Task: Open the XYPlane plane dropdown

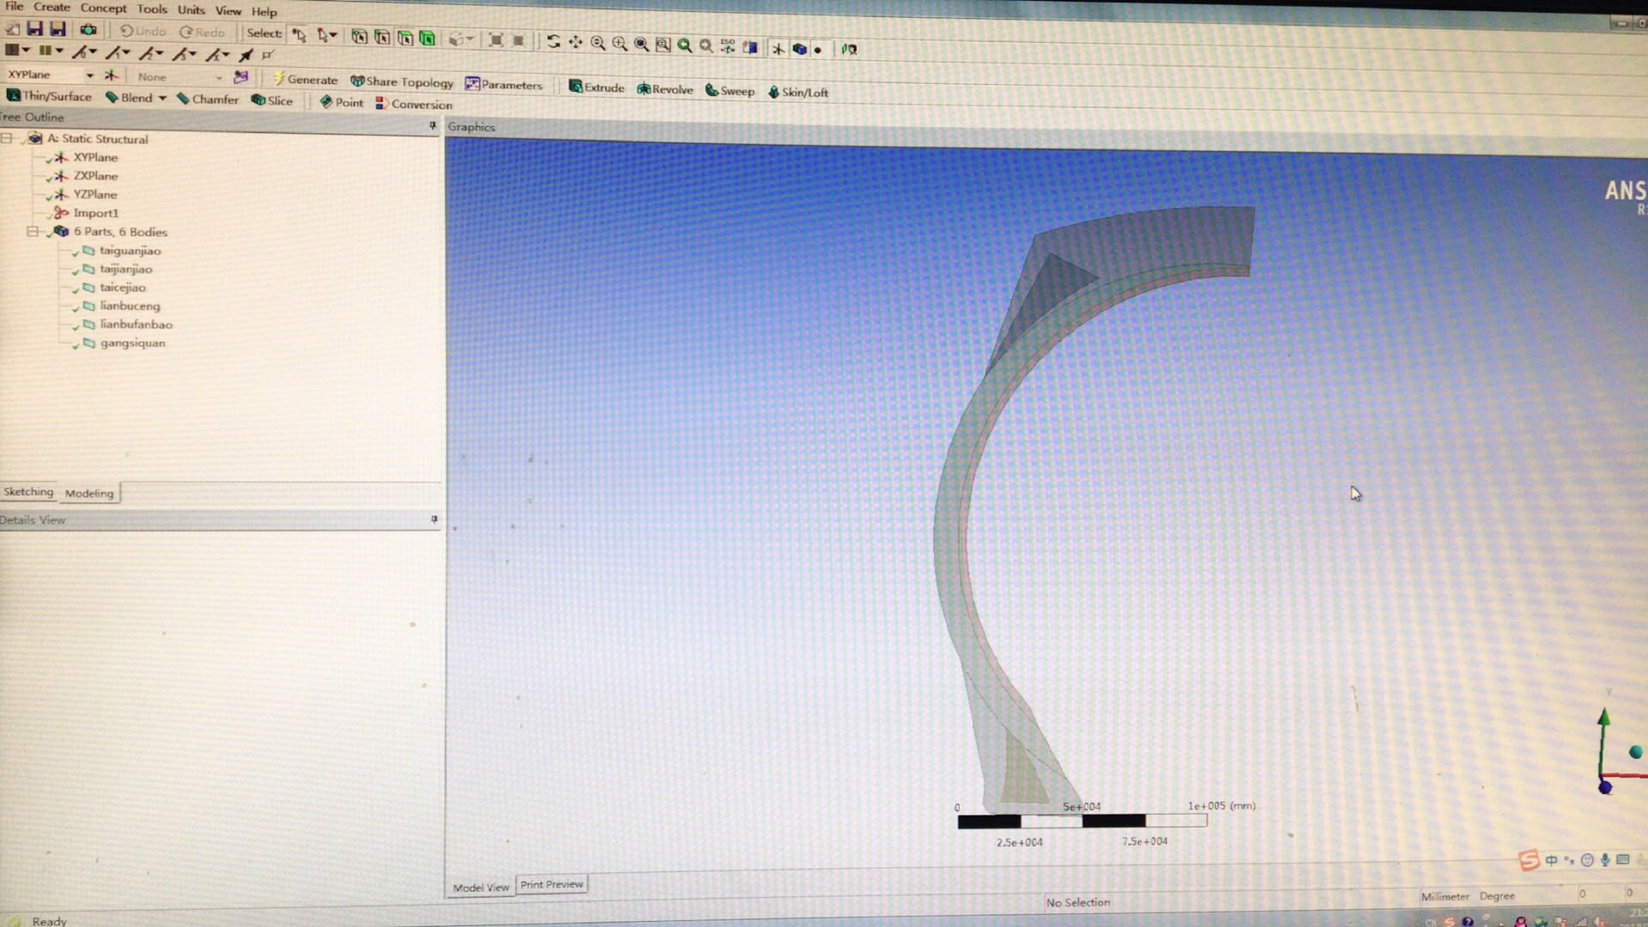Action: click(x=89, y=76)
